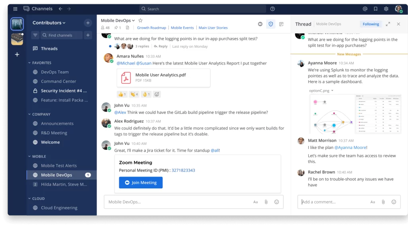Close the Thread panel
This screenshot has height=227, width=408.
pyautogui.click(x=398, y=24)
